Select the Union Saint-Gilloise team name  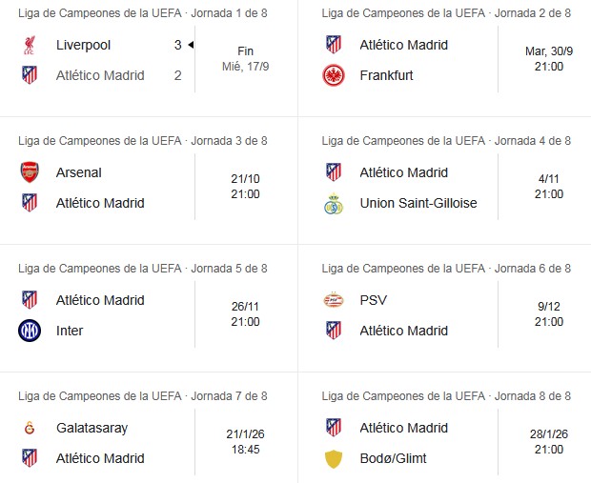418,203
